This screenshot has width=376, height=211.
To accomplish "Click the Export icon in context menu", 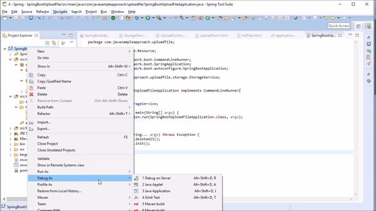I will point(31,129).
